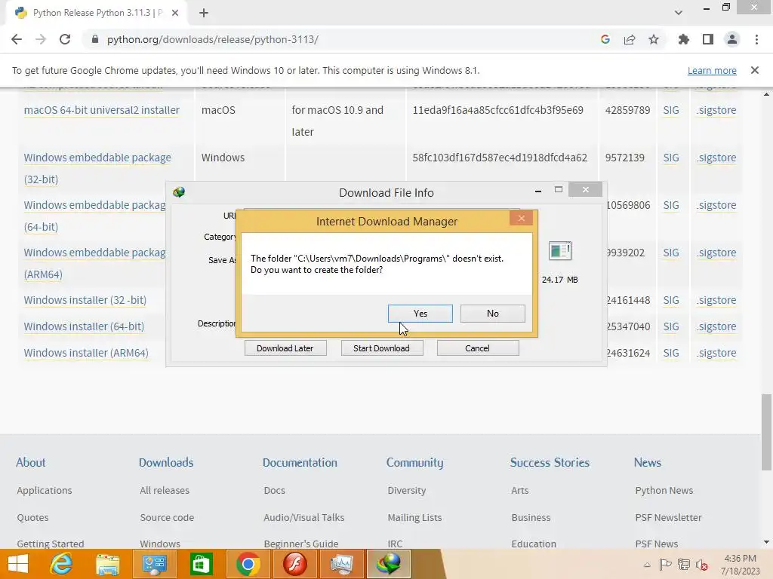Open Docs footer link
The width and height of the screenshot is (773, 579).
coord(275,490)
